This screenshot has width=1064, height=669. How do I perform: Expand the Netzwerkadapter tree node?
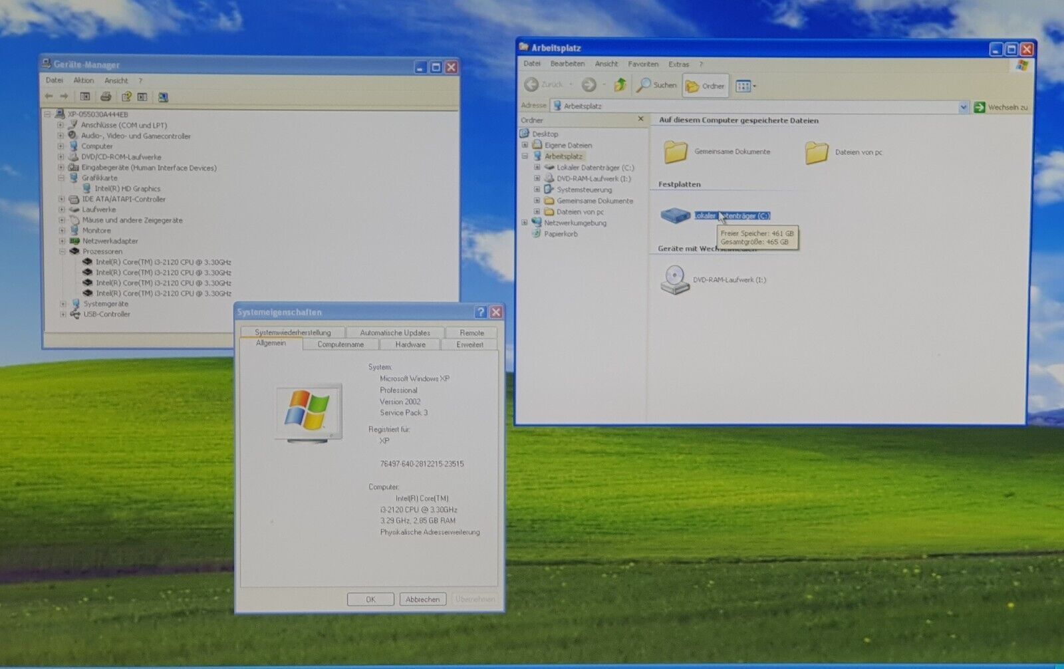tap(62, 241)
